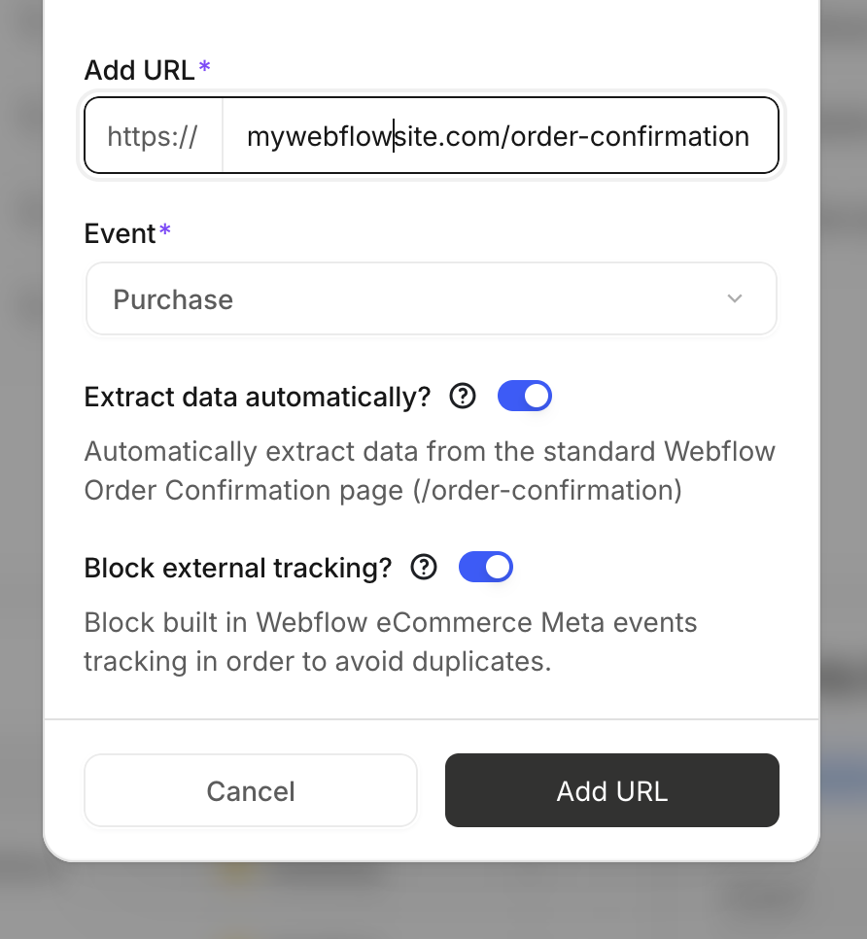Screen dimensions: 867x939
Task: Click the avoid duplicates description text
Action: (391, 642)
